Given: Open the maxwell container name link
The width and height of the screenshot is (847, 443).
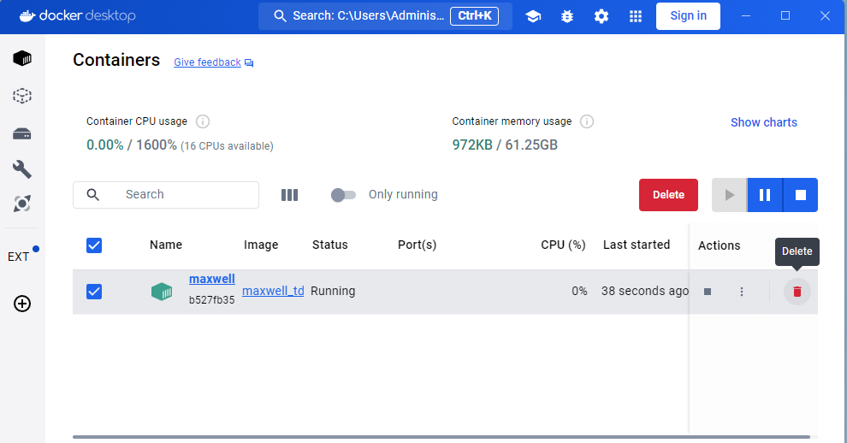Looking at the screenshot, I should [212, 279].
